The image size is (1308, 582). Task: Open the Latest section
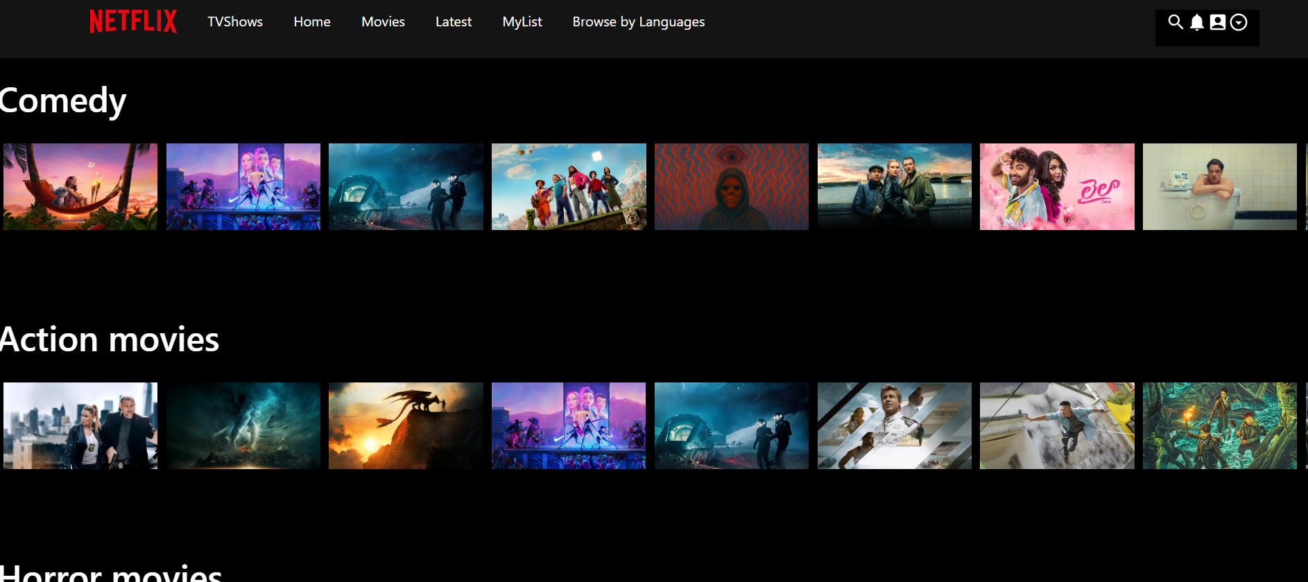pyautogui.click(x=454, y=21)
